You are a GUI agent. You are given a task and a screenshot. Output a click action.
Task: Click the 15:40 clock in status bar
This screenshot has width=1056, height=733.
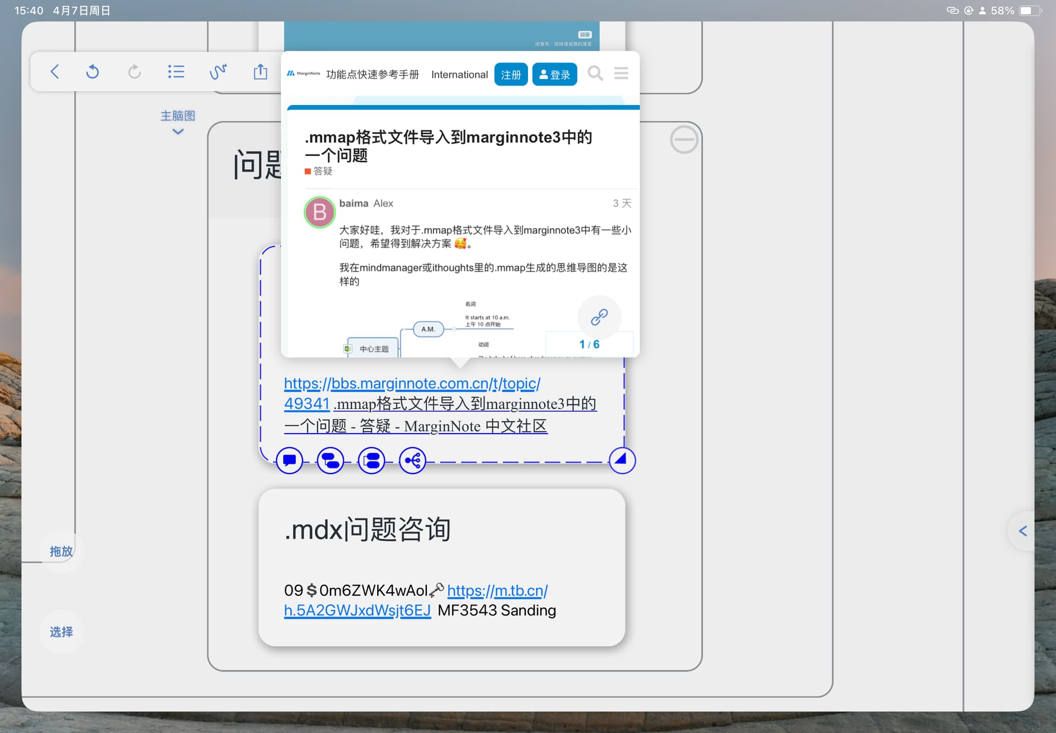pyautogui.click(x=29, y=10)
